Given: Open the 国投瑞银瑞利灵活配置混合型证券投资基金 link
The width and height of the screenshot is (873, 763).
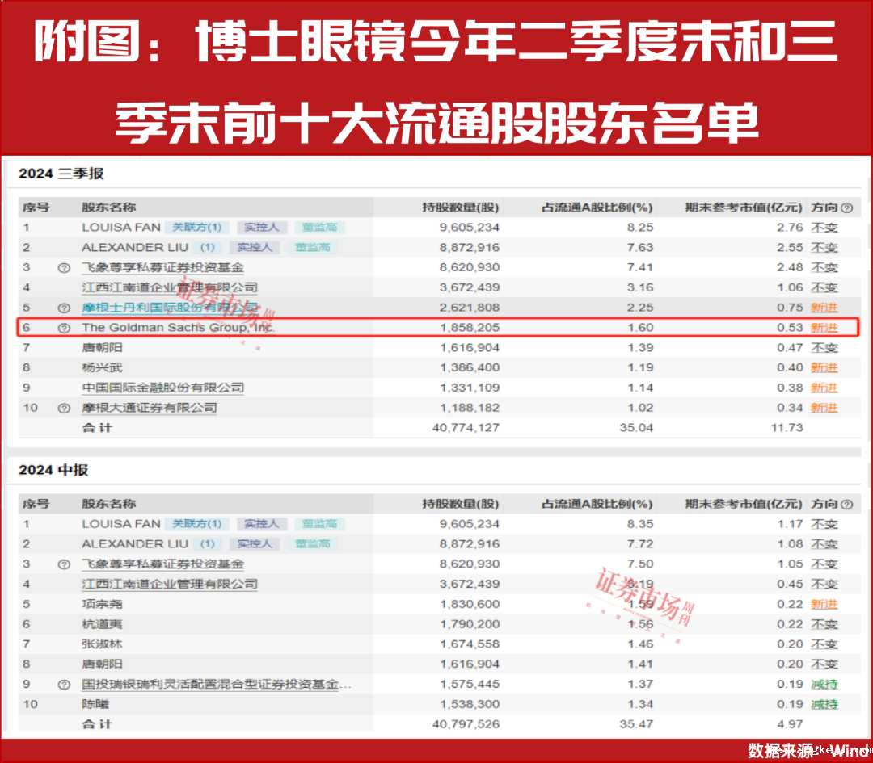Looking at the screenshot, I should [x=217, y=684].
